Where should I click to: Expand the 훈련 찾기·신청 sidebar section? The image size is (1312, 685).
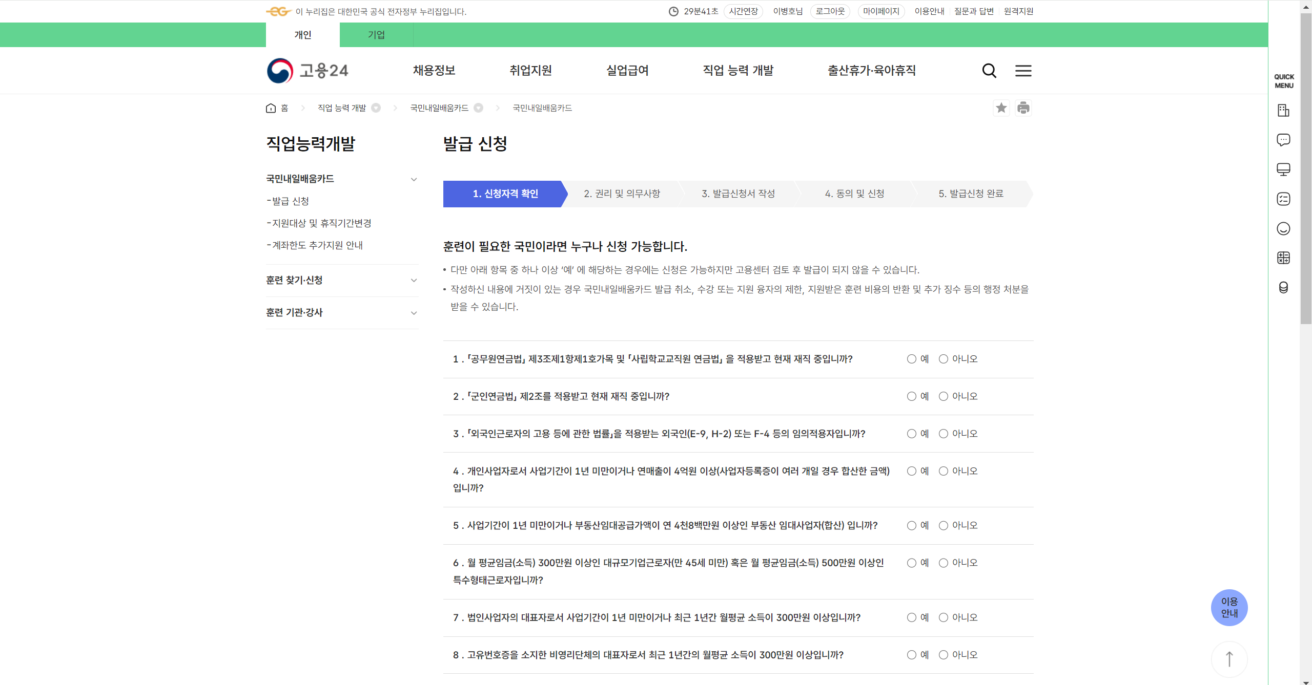coord(414,280)
